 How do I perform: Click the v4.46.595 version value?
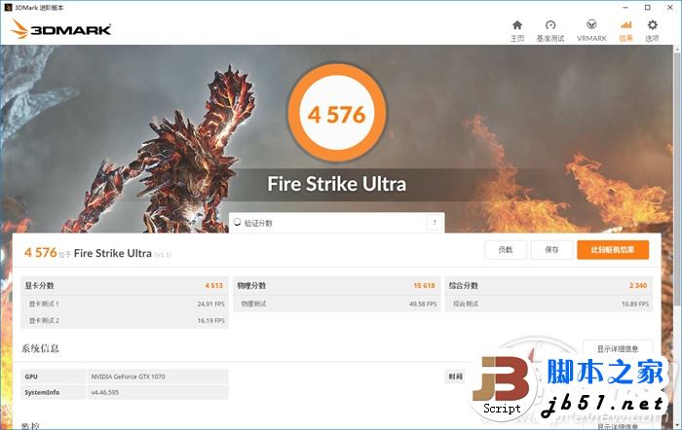(x=105, y=392)
